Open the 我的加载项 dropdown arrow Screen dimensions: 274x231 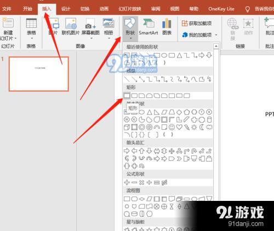[216, 34]
